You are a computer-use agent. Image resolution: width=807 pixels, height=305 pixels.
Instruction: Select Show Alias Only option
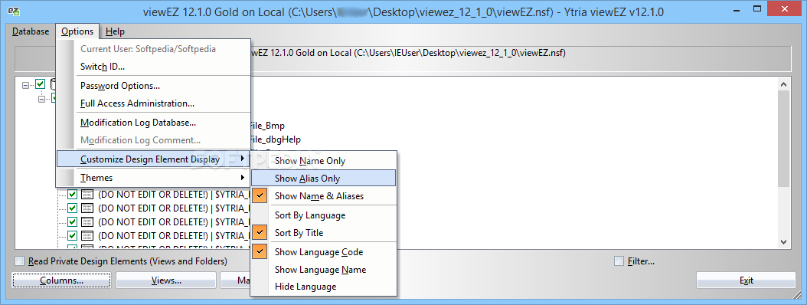(x=323, y=179)
